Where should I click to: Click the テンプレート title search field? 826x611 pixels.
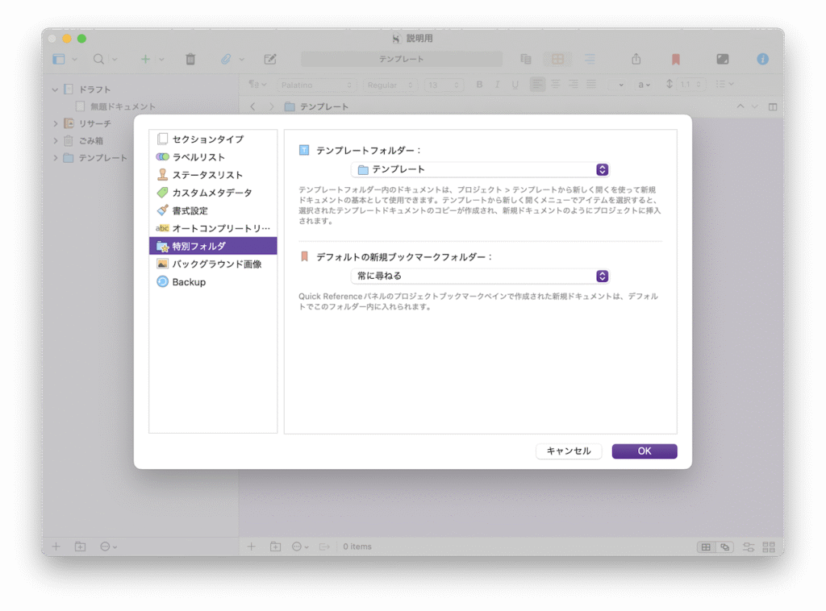coord(402,59)
